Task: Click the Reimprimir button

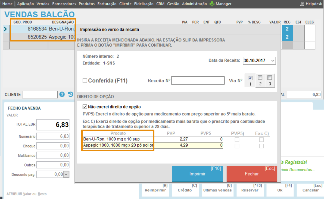Action: tap(155, 190)
